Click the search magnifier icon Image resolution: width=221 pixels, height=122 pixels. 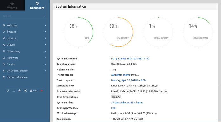44,16
